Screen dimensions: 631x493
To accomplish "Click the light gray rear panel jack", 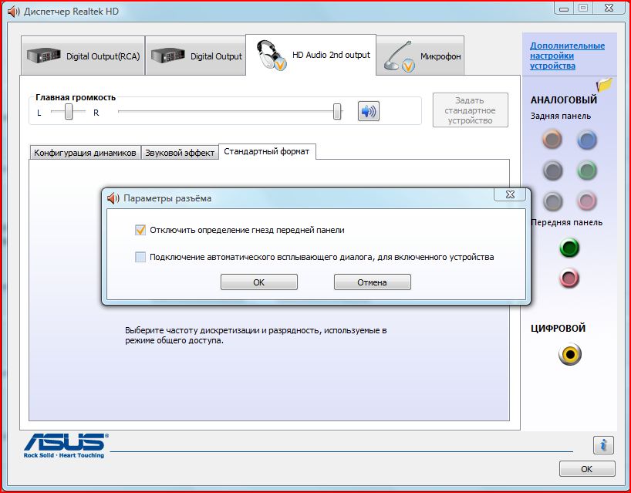I will (552, 201).
